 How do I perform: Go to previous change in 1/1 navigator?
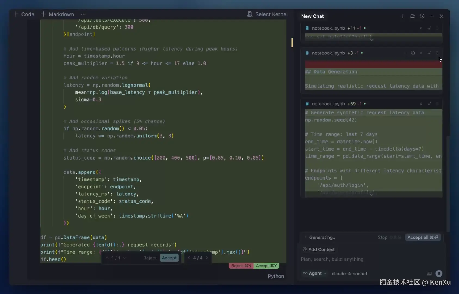[107, 258]
